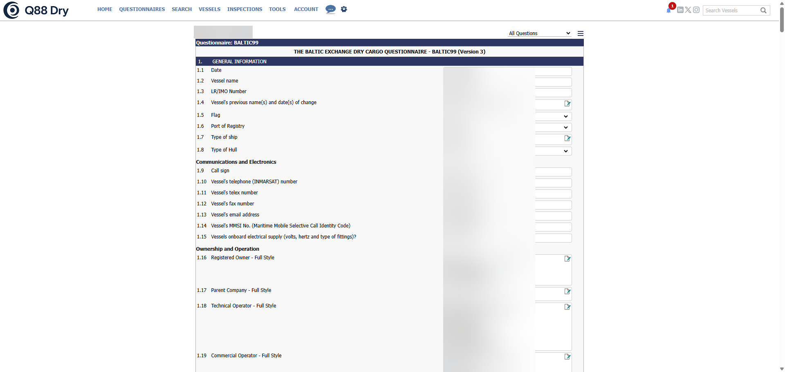Open the LinkedIn icon link
Screen dimensions: 785x372
(680, 10)
